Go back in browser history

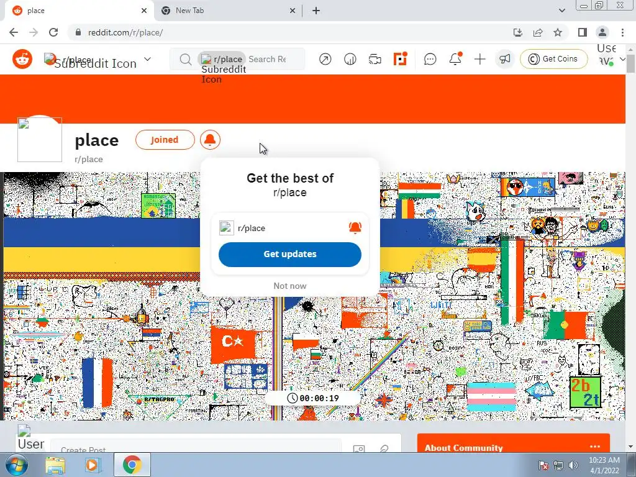[14, 32]
